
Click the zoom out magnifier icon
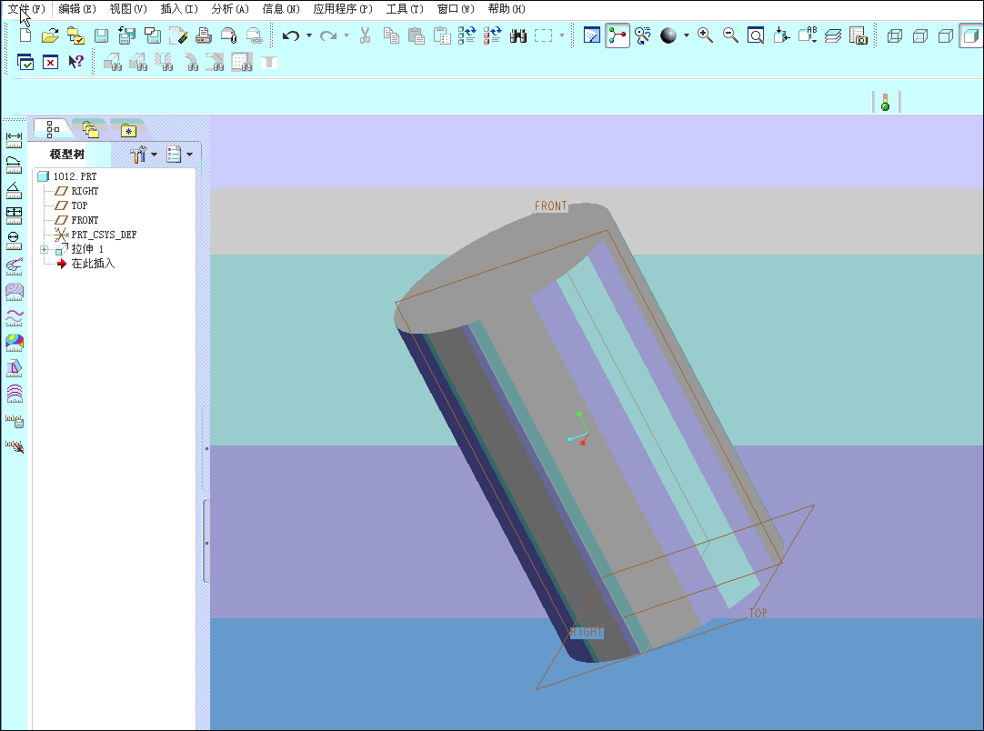(730, 35)
